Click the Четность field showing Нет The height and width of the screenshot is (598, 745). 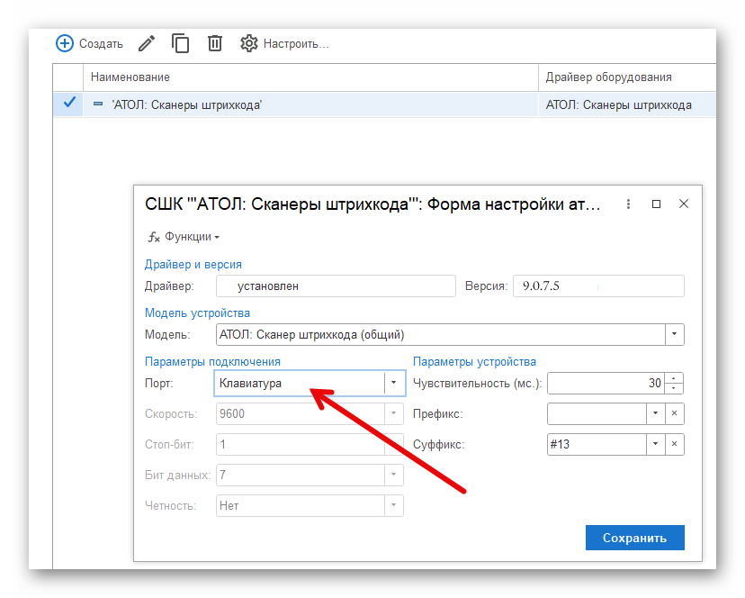[x=301, y=505]
